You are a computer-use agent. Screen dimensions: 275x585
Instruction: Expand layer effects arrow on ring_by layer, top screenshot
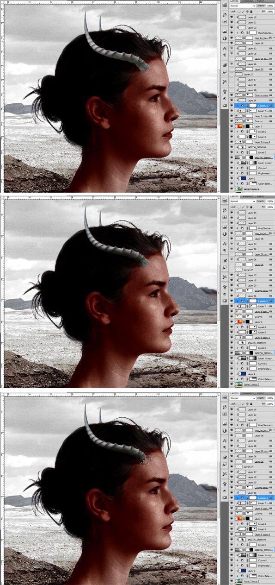click(274, 38)
